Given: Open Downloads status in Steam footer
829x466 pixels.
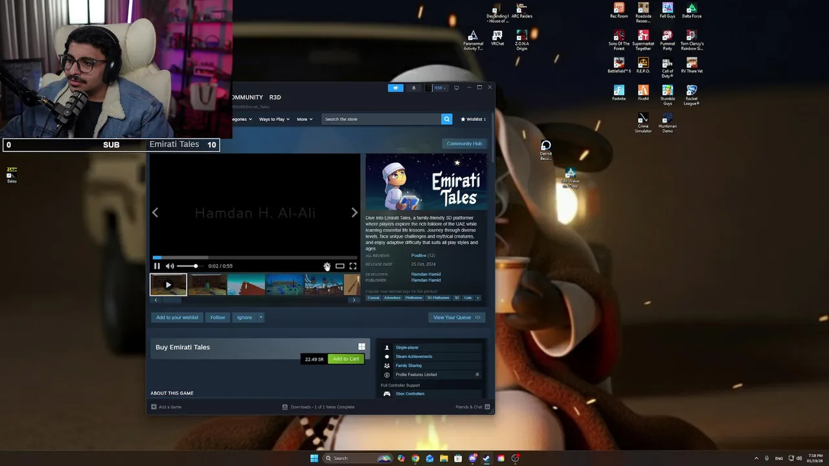Looking at the screenshot, I should [x=319, y=407].
